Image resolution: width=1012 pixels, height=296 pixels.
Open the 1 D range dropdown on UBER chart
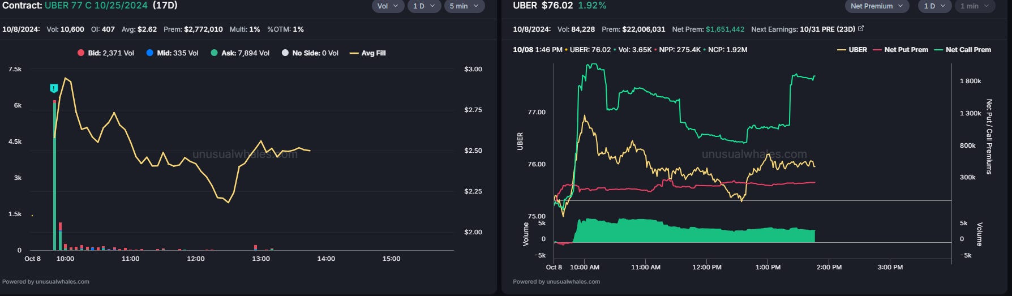pos(935,6)
